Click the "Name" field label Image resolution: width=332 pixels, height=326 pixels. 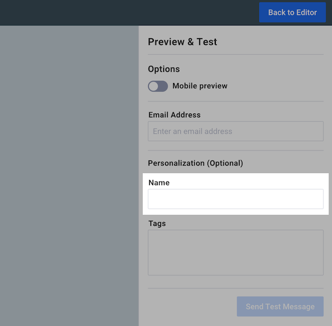coord(159,183)
